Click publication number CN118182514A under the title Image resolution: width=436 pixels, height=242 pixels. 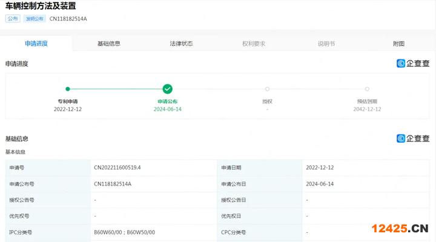68,19
